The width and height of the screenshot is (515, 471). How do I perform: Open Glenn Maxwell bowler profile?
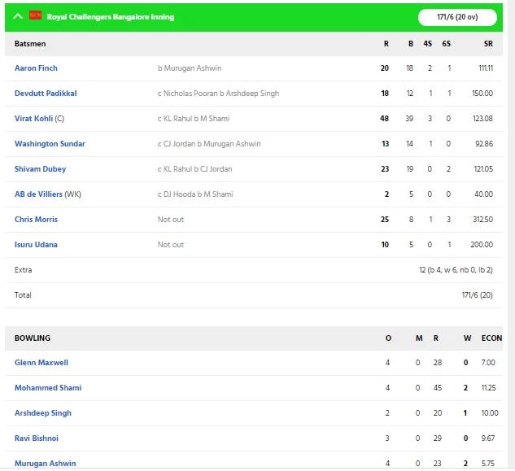(41, 363)
